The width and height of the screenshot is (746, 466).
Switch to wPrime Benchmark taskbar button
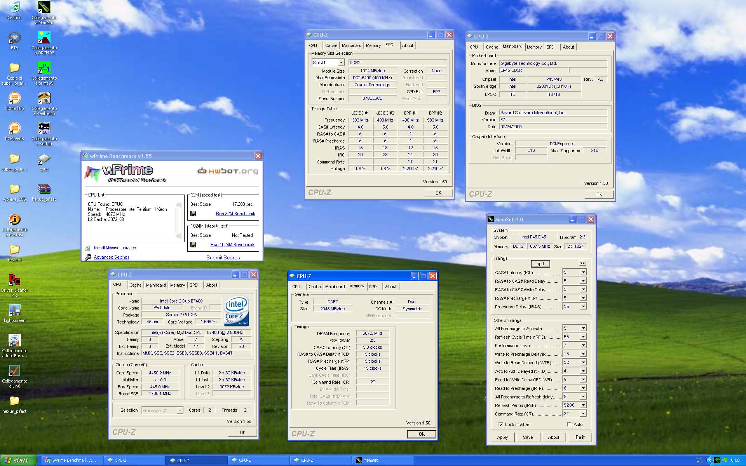pyautogui.click(x=73, y=460)
